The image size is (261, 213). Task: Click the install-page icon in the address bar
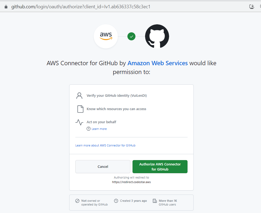251,6
